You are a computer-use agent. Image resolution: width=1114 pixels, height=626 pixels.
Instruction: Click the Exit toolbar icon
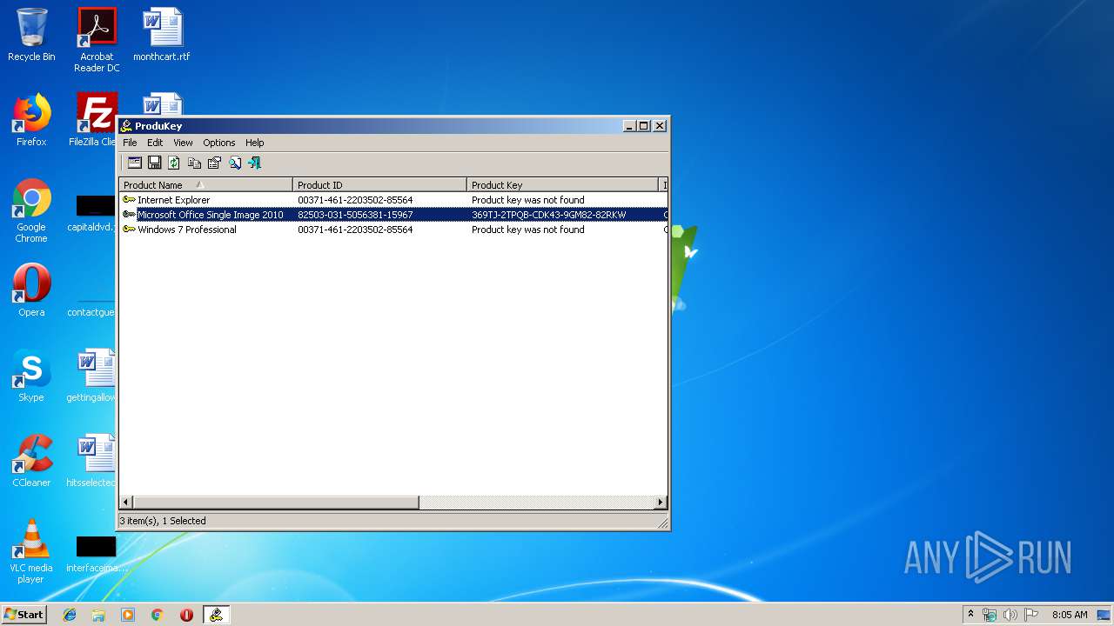coord(254,163)
